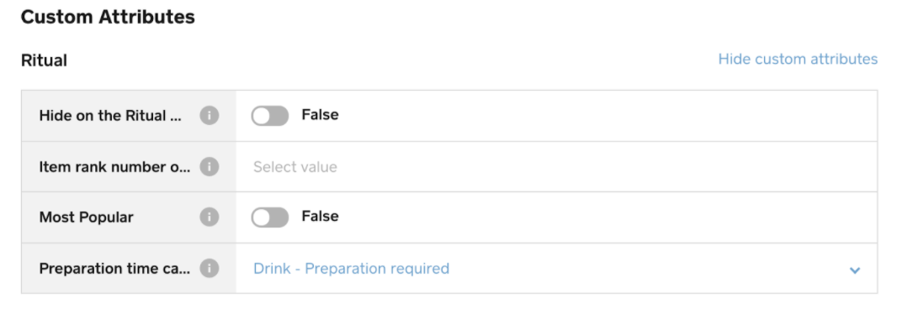The height and width of the screenshot is (314, 902).
Task: Click the Custom Attributes title
Action: (108, 18)
